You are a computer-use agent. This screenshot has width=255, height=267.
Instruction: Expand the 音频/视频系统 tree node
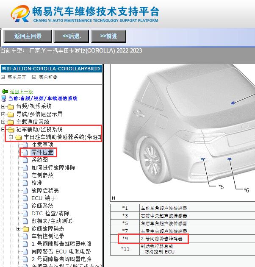coord(3,107)
